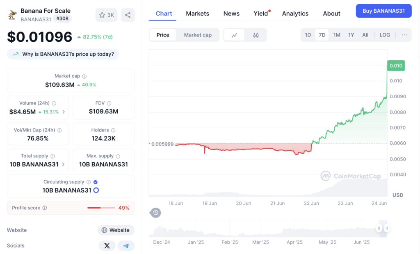The height and width of the screenshot is (254, 420).
Task: Expand the Volume (24h) chevron arrow
Action: coord(64,112)
